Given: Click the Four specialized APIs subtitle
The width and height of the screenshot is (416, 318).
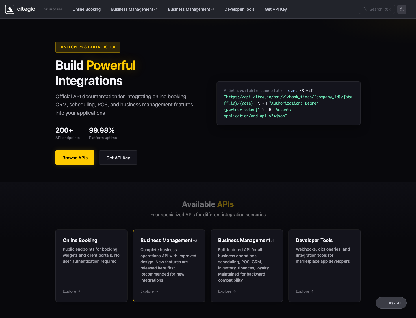Looking at the screenshot, I should (208, 215).
